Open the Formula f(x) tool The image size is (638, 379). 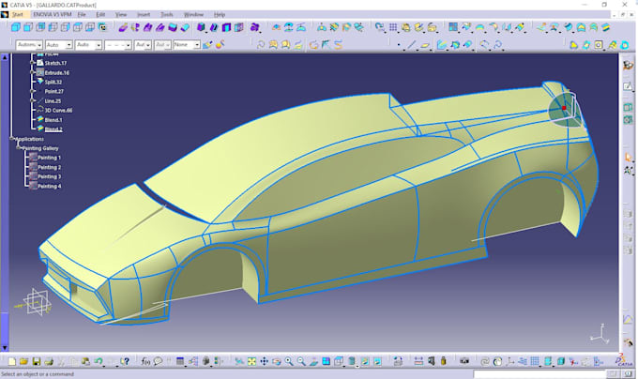click(x=145, y=361)
